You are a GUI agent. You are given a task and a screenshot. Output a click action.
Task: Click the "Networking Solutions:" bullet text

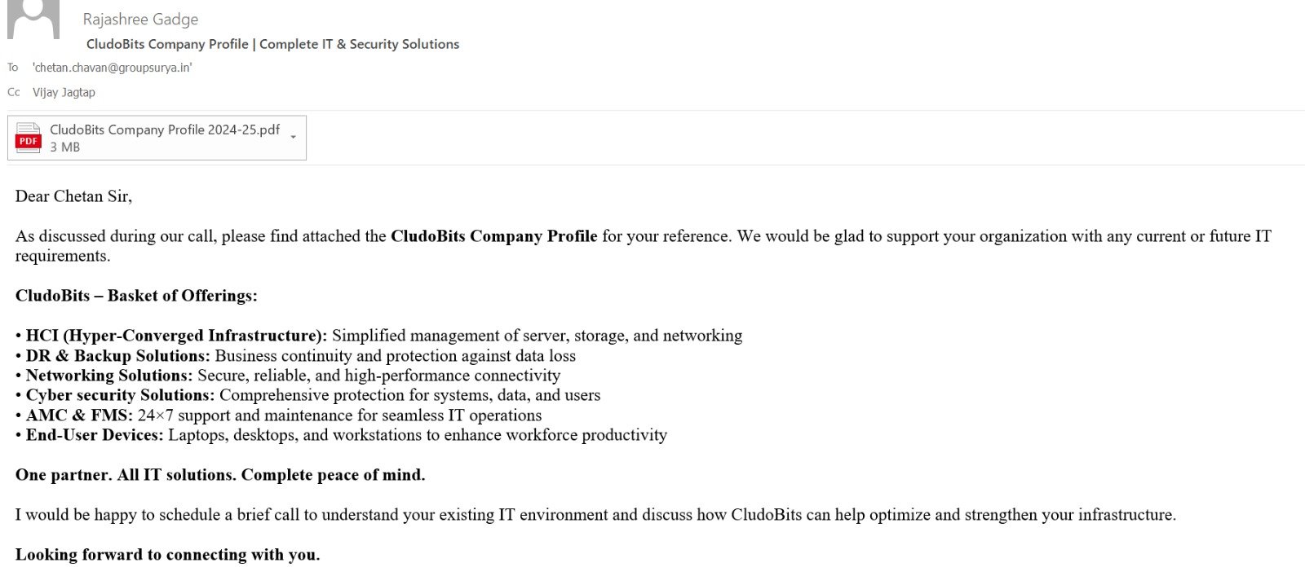click(109, 376)
